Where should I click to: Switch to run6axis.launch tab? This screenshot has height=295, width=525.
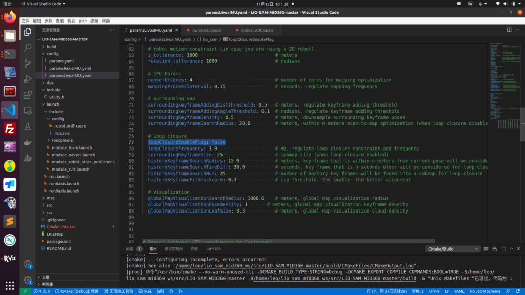[x=207, y=30]
